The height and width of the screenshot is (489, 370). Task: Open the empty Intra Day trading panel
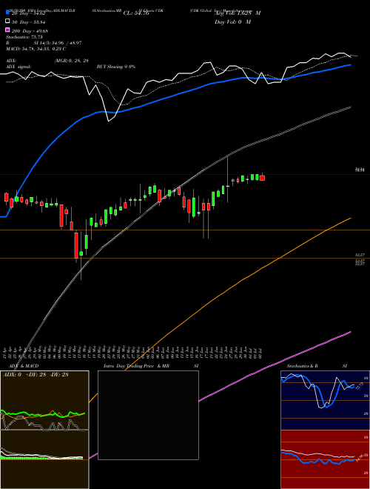(x=148, y=415)
